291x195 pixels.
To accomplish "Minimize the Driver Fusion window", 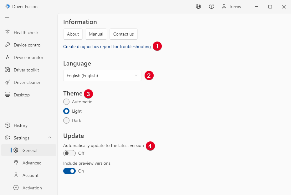I will coord(257,7).
